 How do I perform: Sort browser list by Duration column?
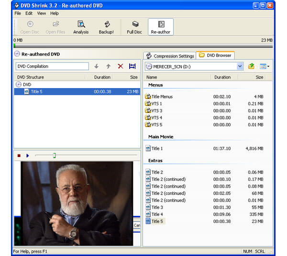click(x=224, y=77)
